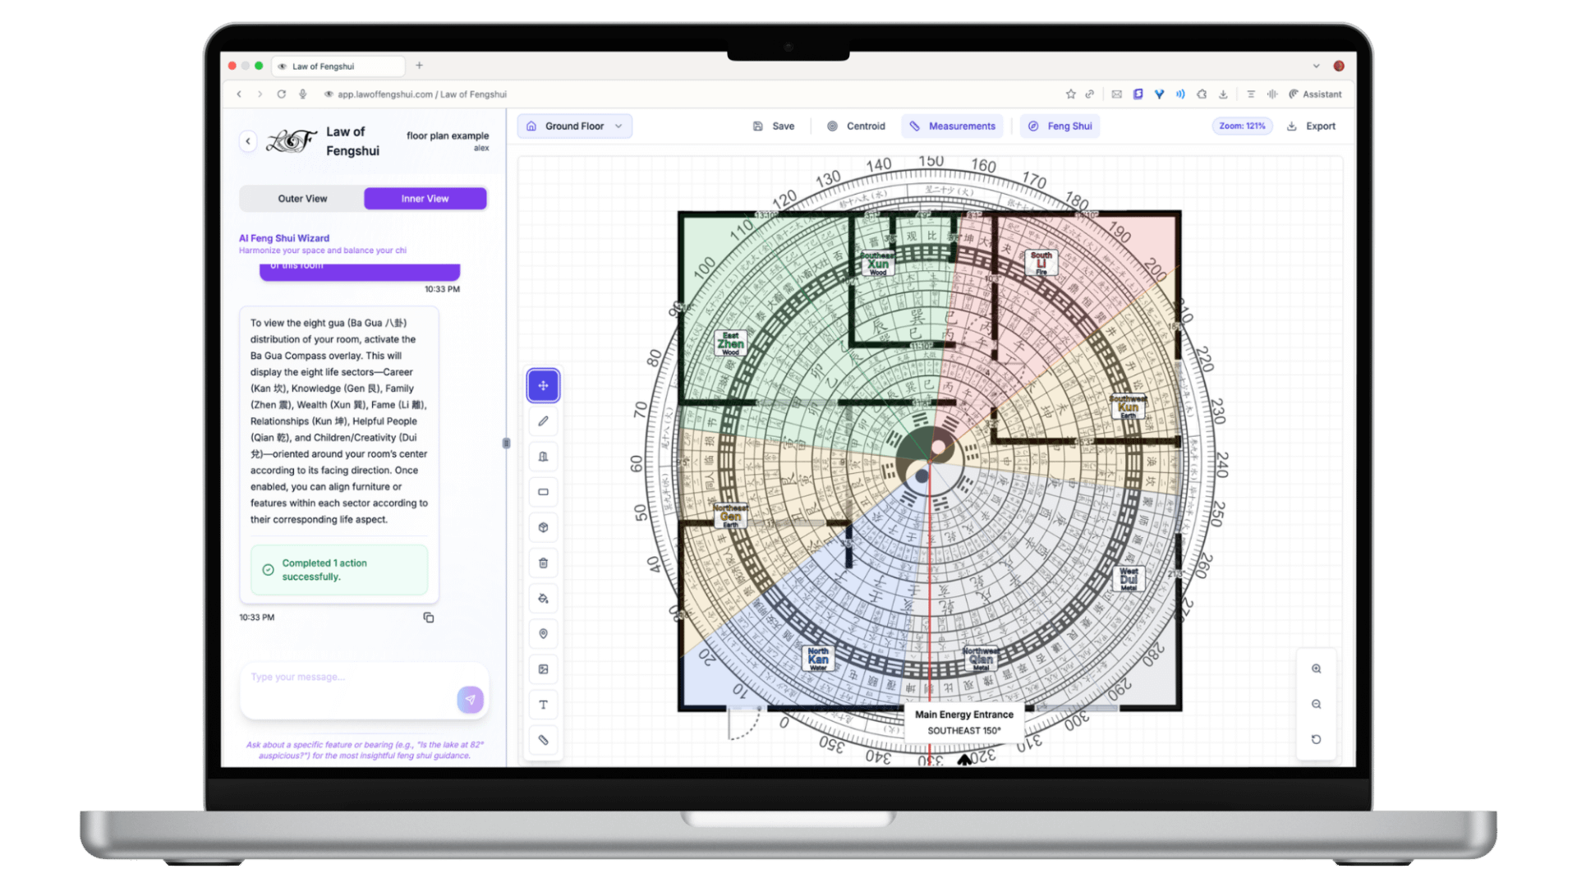
Task: Select the move/pan tool
Action: [543, 385]
